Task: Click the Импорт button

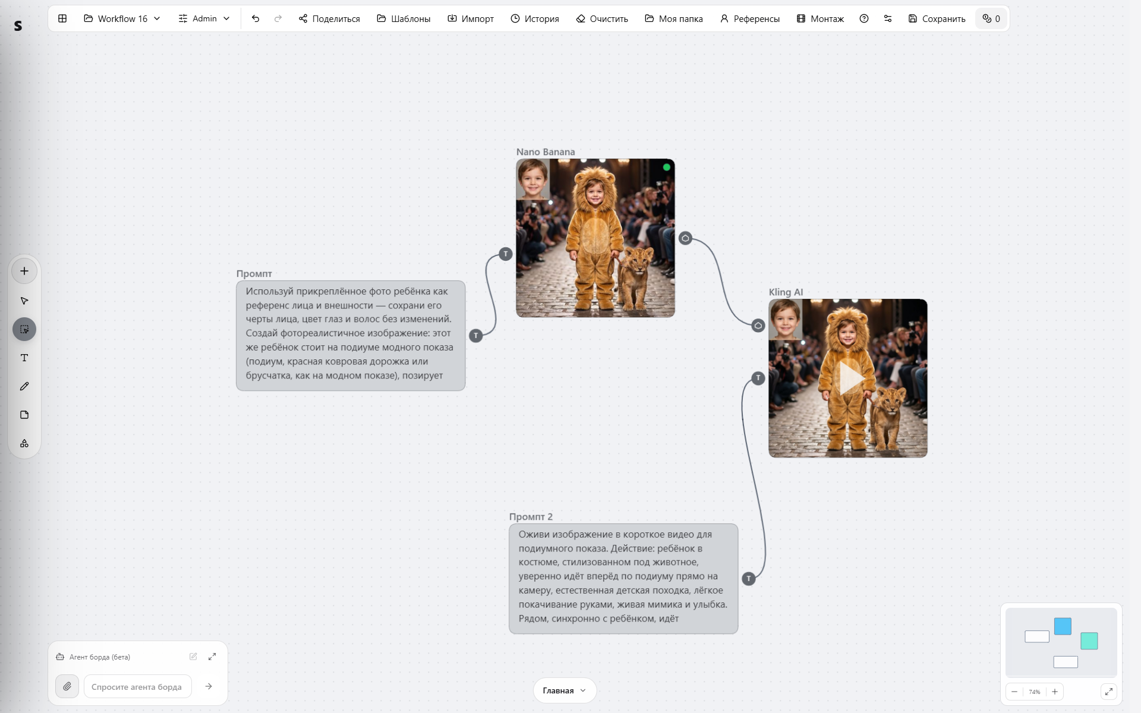Action: (471, 18)
